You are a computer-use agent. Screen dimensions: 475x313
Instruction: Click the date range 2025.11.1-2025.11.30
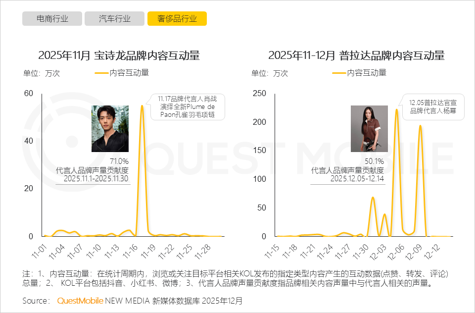[96, 178]
